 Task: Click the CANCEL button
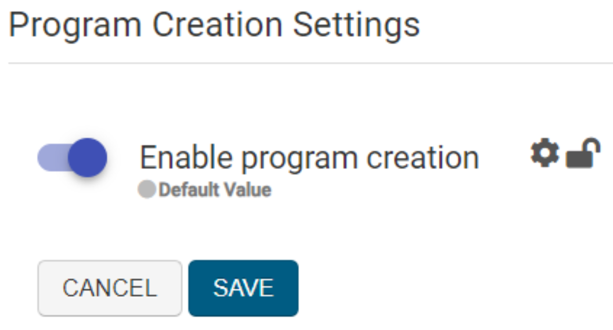click(x=110, y=288)
